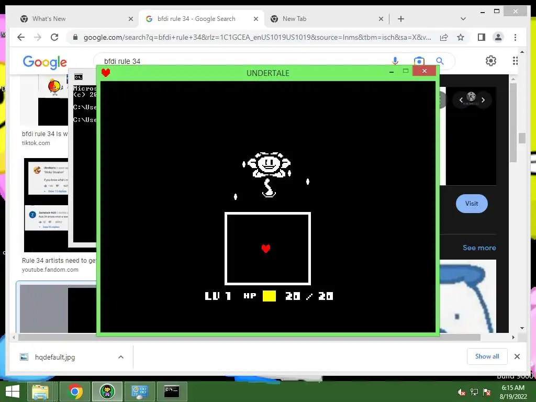The width and height of the screenshot is (536, 402).
Task: Open File Explorer from the taskbar
Action: 40,392
